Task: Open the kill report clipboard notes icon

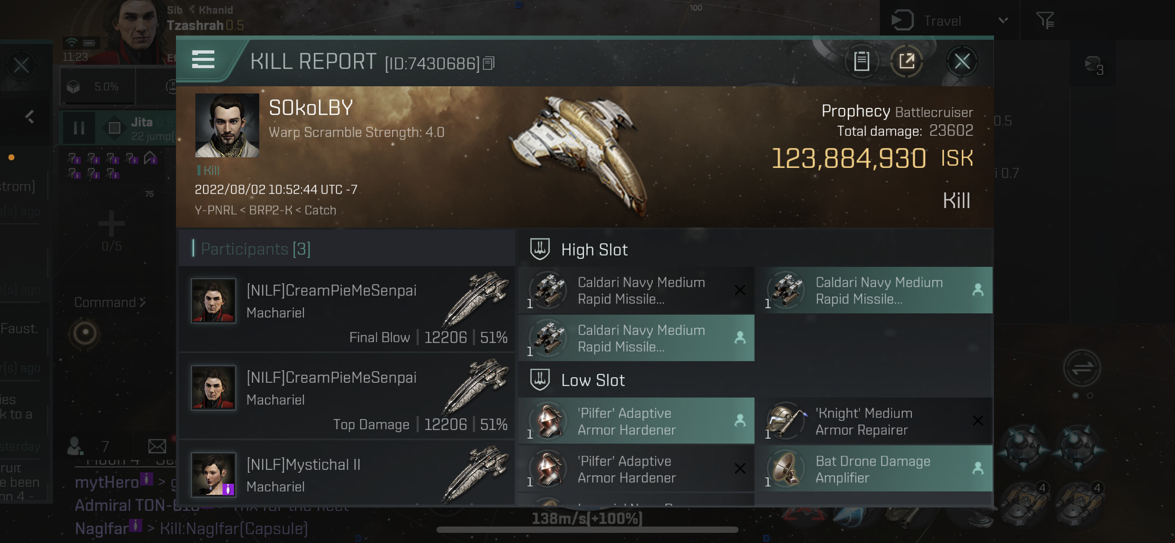Action: coord(861,61)
